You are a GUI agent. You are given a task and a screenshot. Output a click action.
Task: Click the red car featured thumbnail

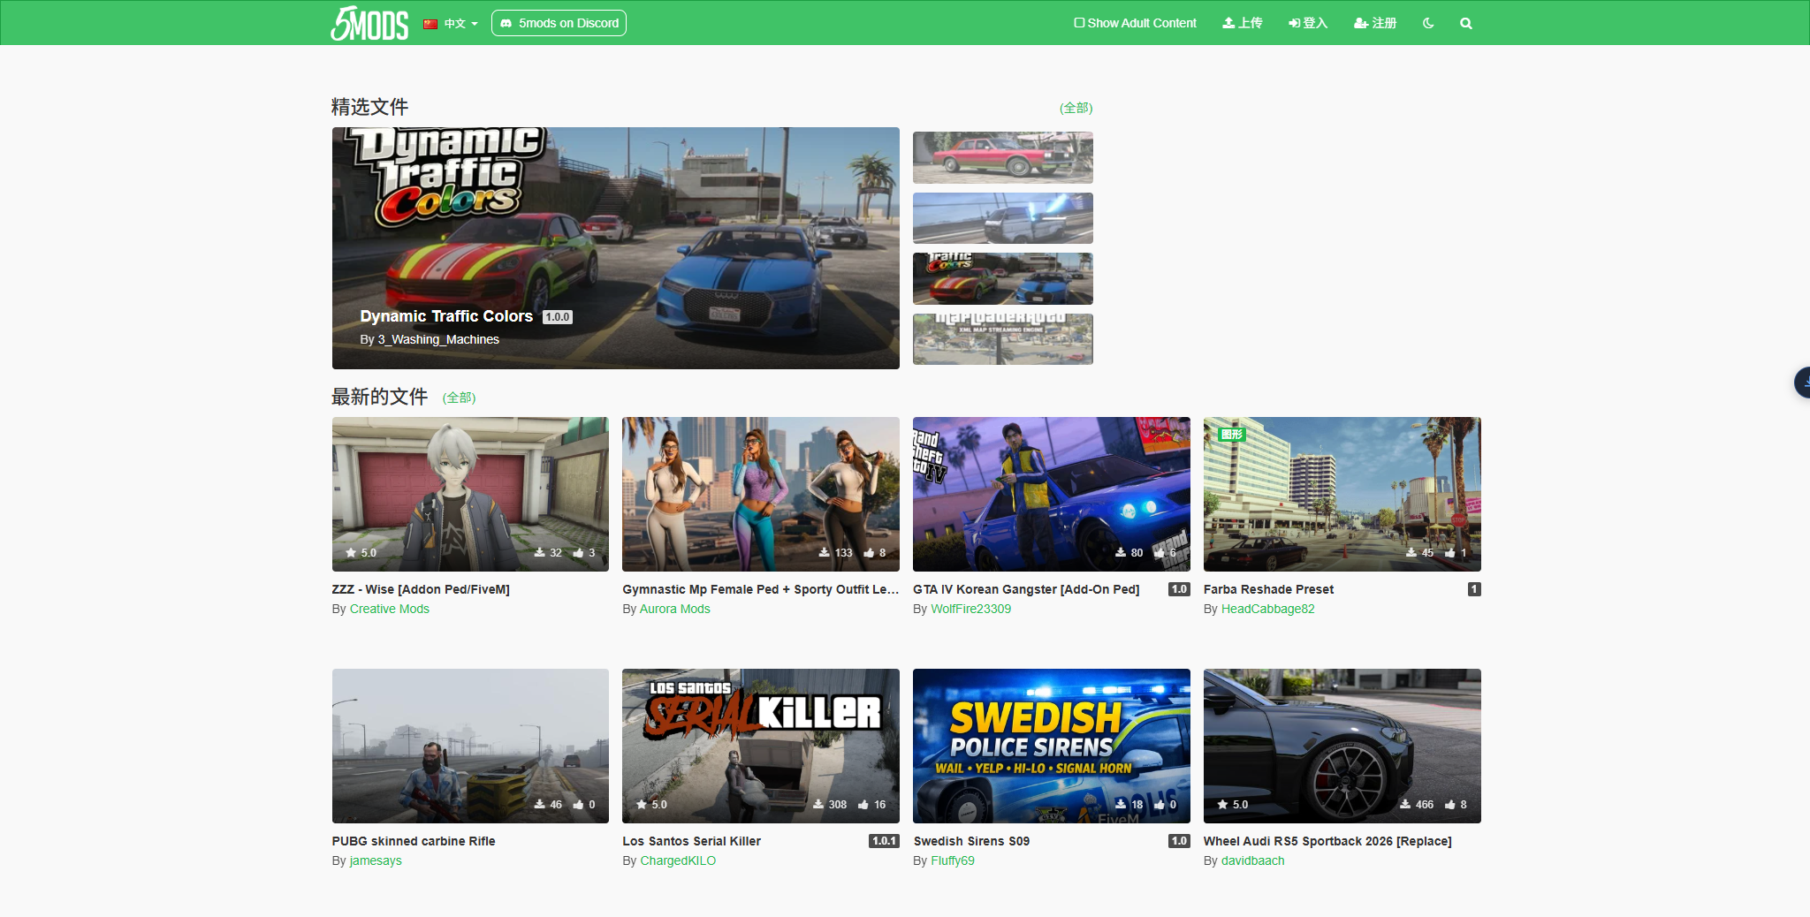point(1002,157)
